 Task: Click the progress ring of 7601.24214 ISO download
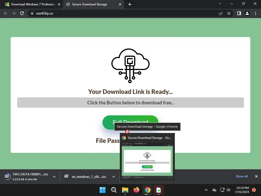[7, 176]
